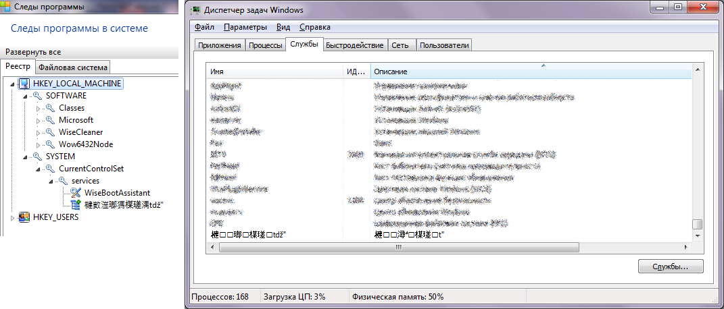Sort services by the Описание column
This screenshot has width=724, height=309.
[531, 72]
